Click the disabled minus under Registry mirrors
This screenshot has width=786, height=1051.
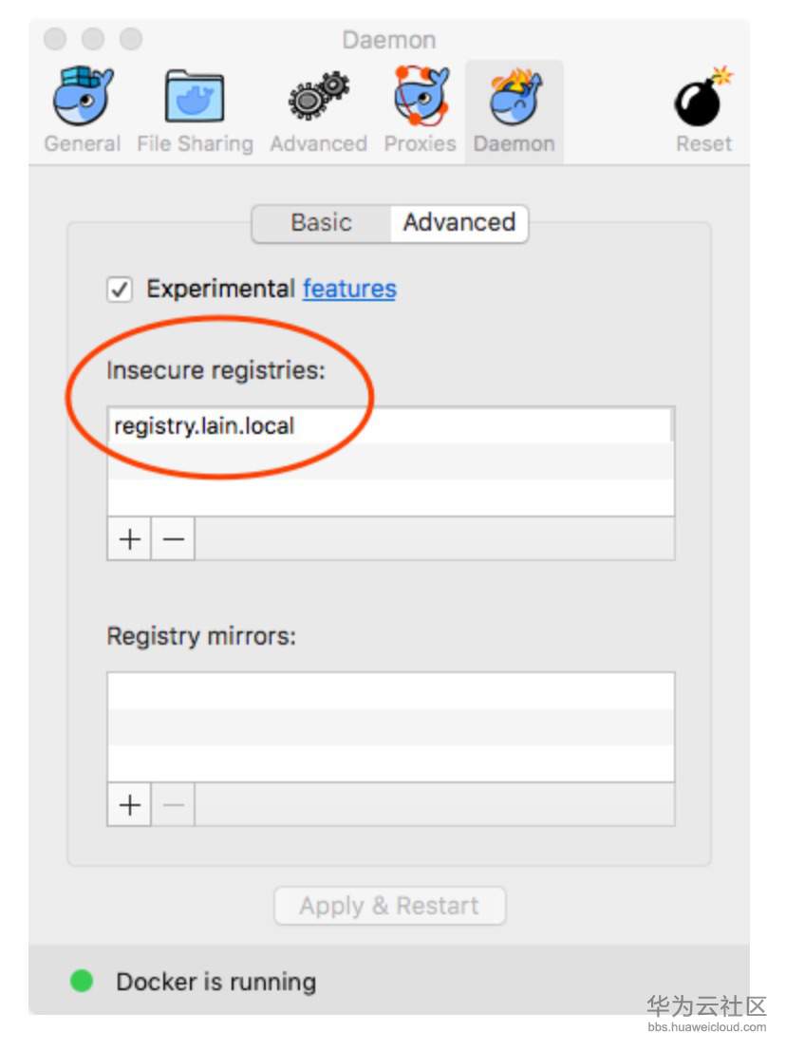[173, 805]
